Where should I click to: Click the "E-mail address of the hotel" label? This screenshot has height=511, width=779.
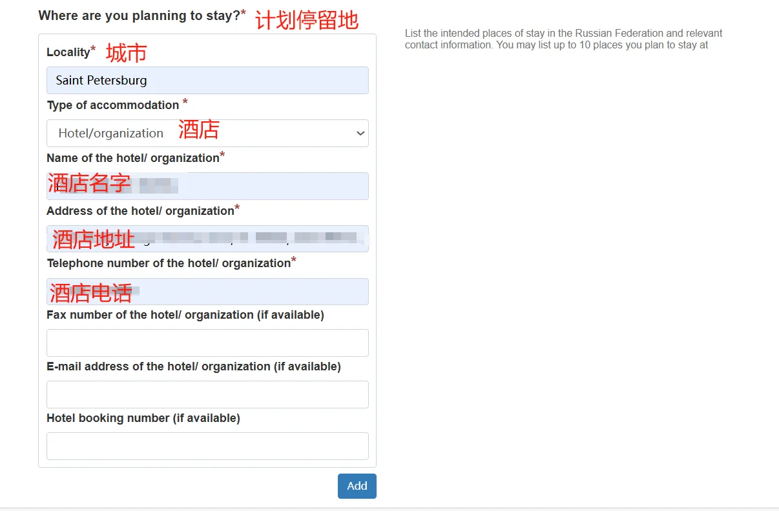pos(193,366)
